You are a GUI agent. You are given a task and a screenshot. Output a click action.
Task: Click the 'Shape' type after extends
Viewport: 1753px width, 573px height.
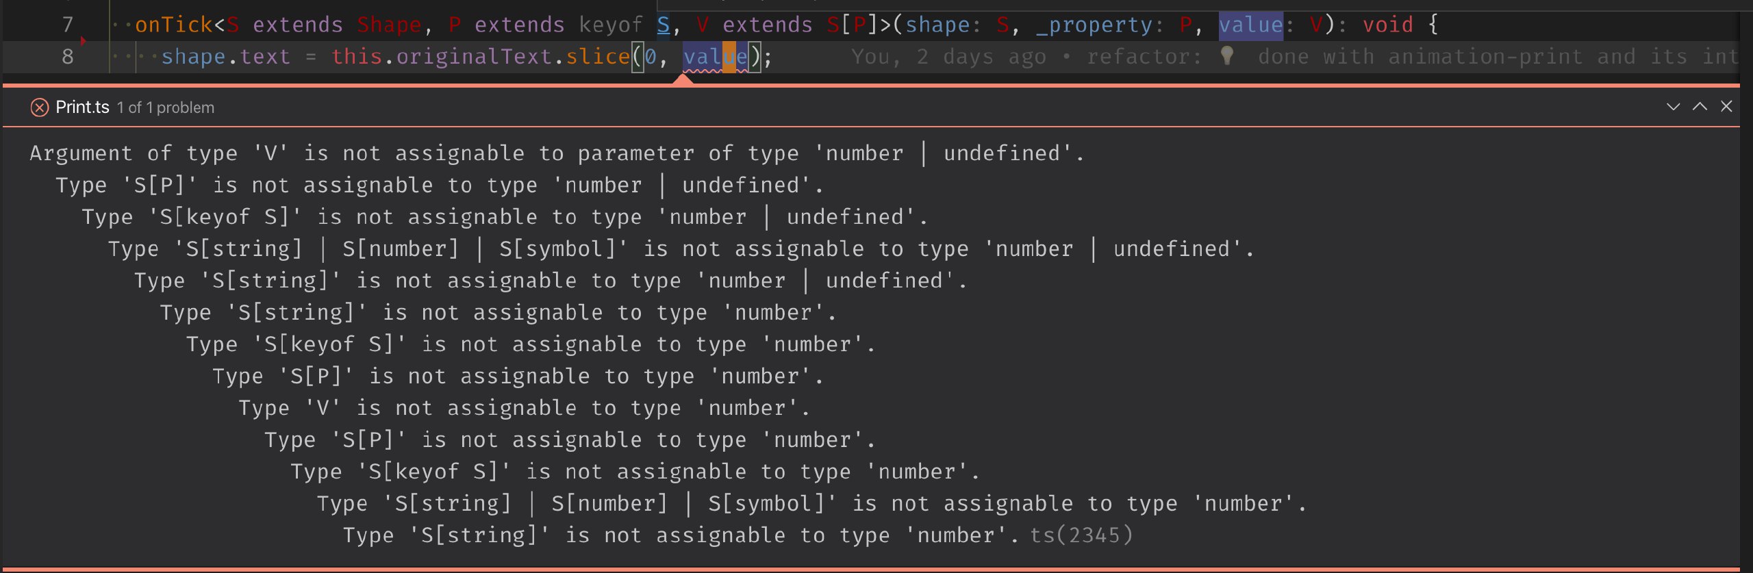pos(389,25)
